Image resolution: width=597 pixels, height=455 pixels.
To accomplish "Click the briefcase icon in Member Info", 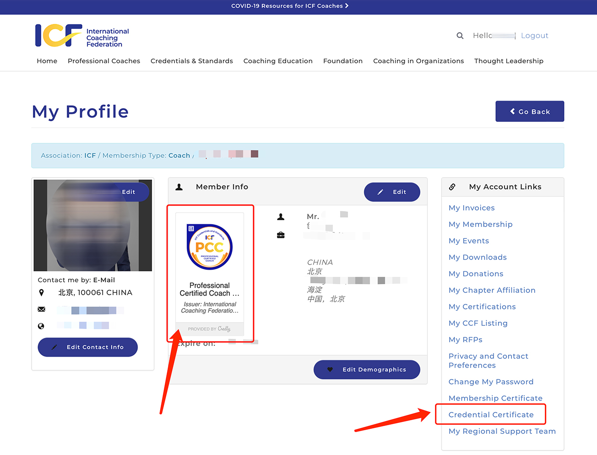I will (281, 235).
